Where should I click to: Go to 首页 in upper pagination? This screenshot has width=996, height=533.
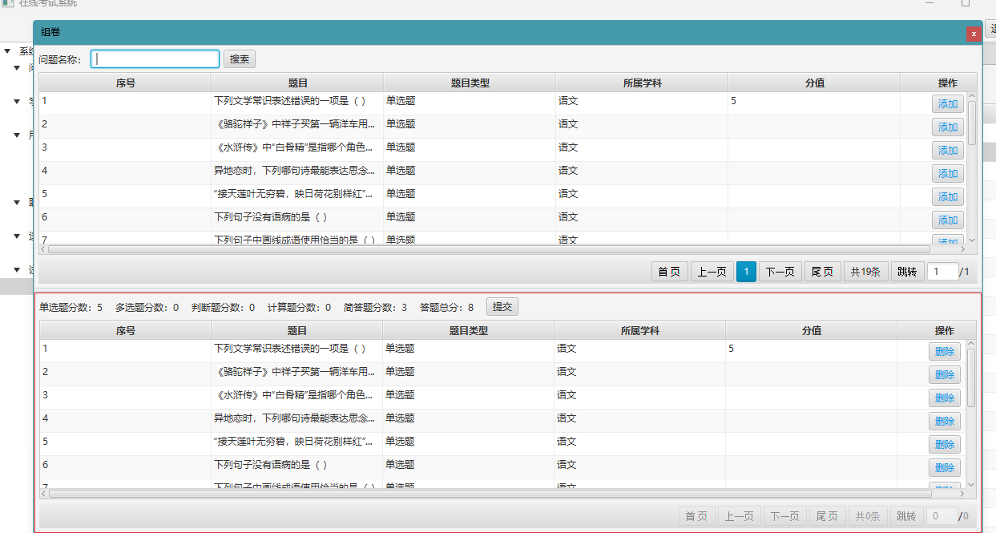[669, 272]
